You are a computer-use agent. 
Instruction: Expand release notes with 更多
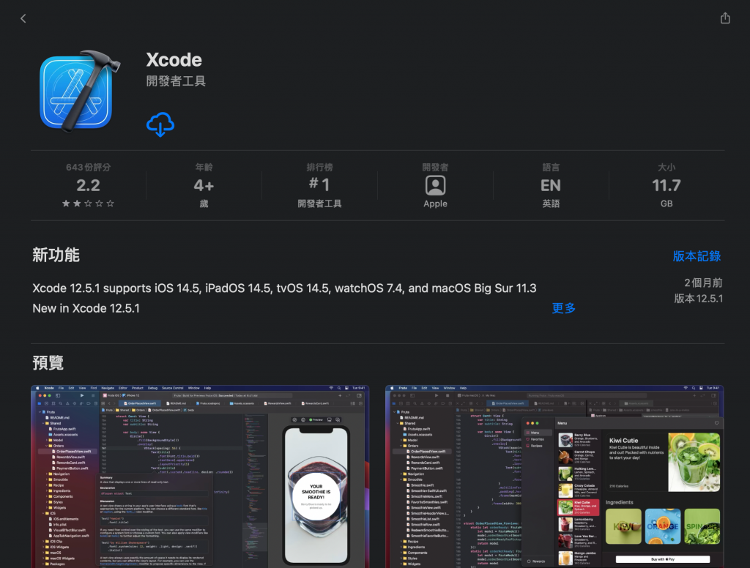click(x=563, y=308)
